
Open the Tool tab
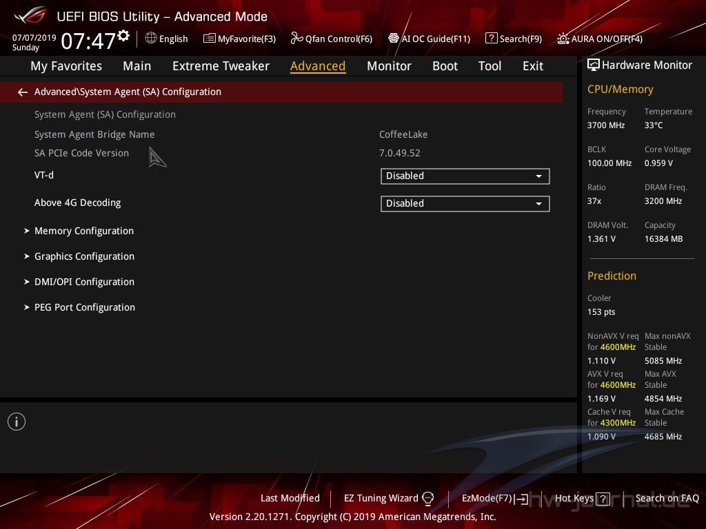[490, 66]
